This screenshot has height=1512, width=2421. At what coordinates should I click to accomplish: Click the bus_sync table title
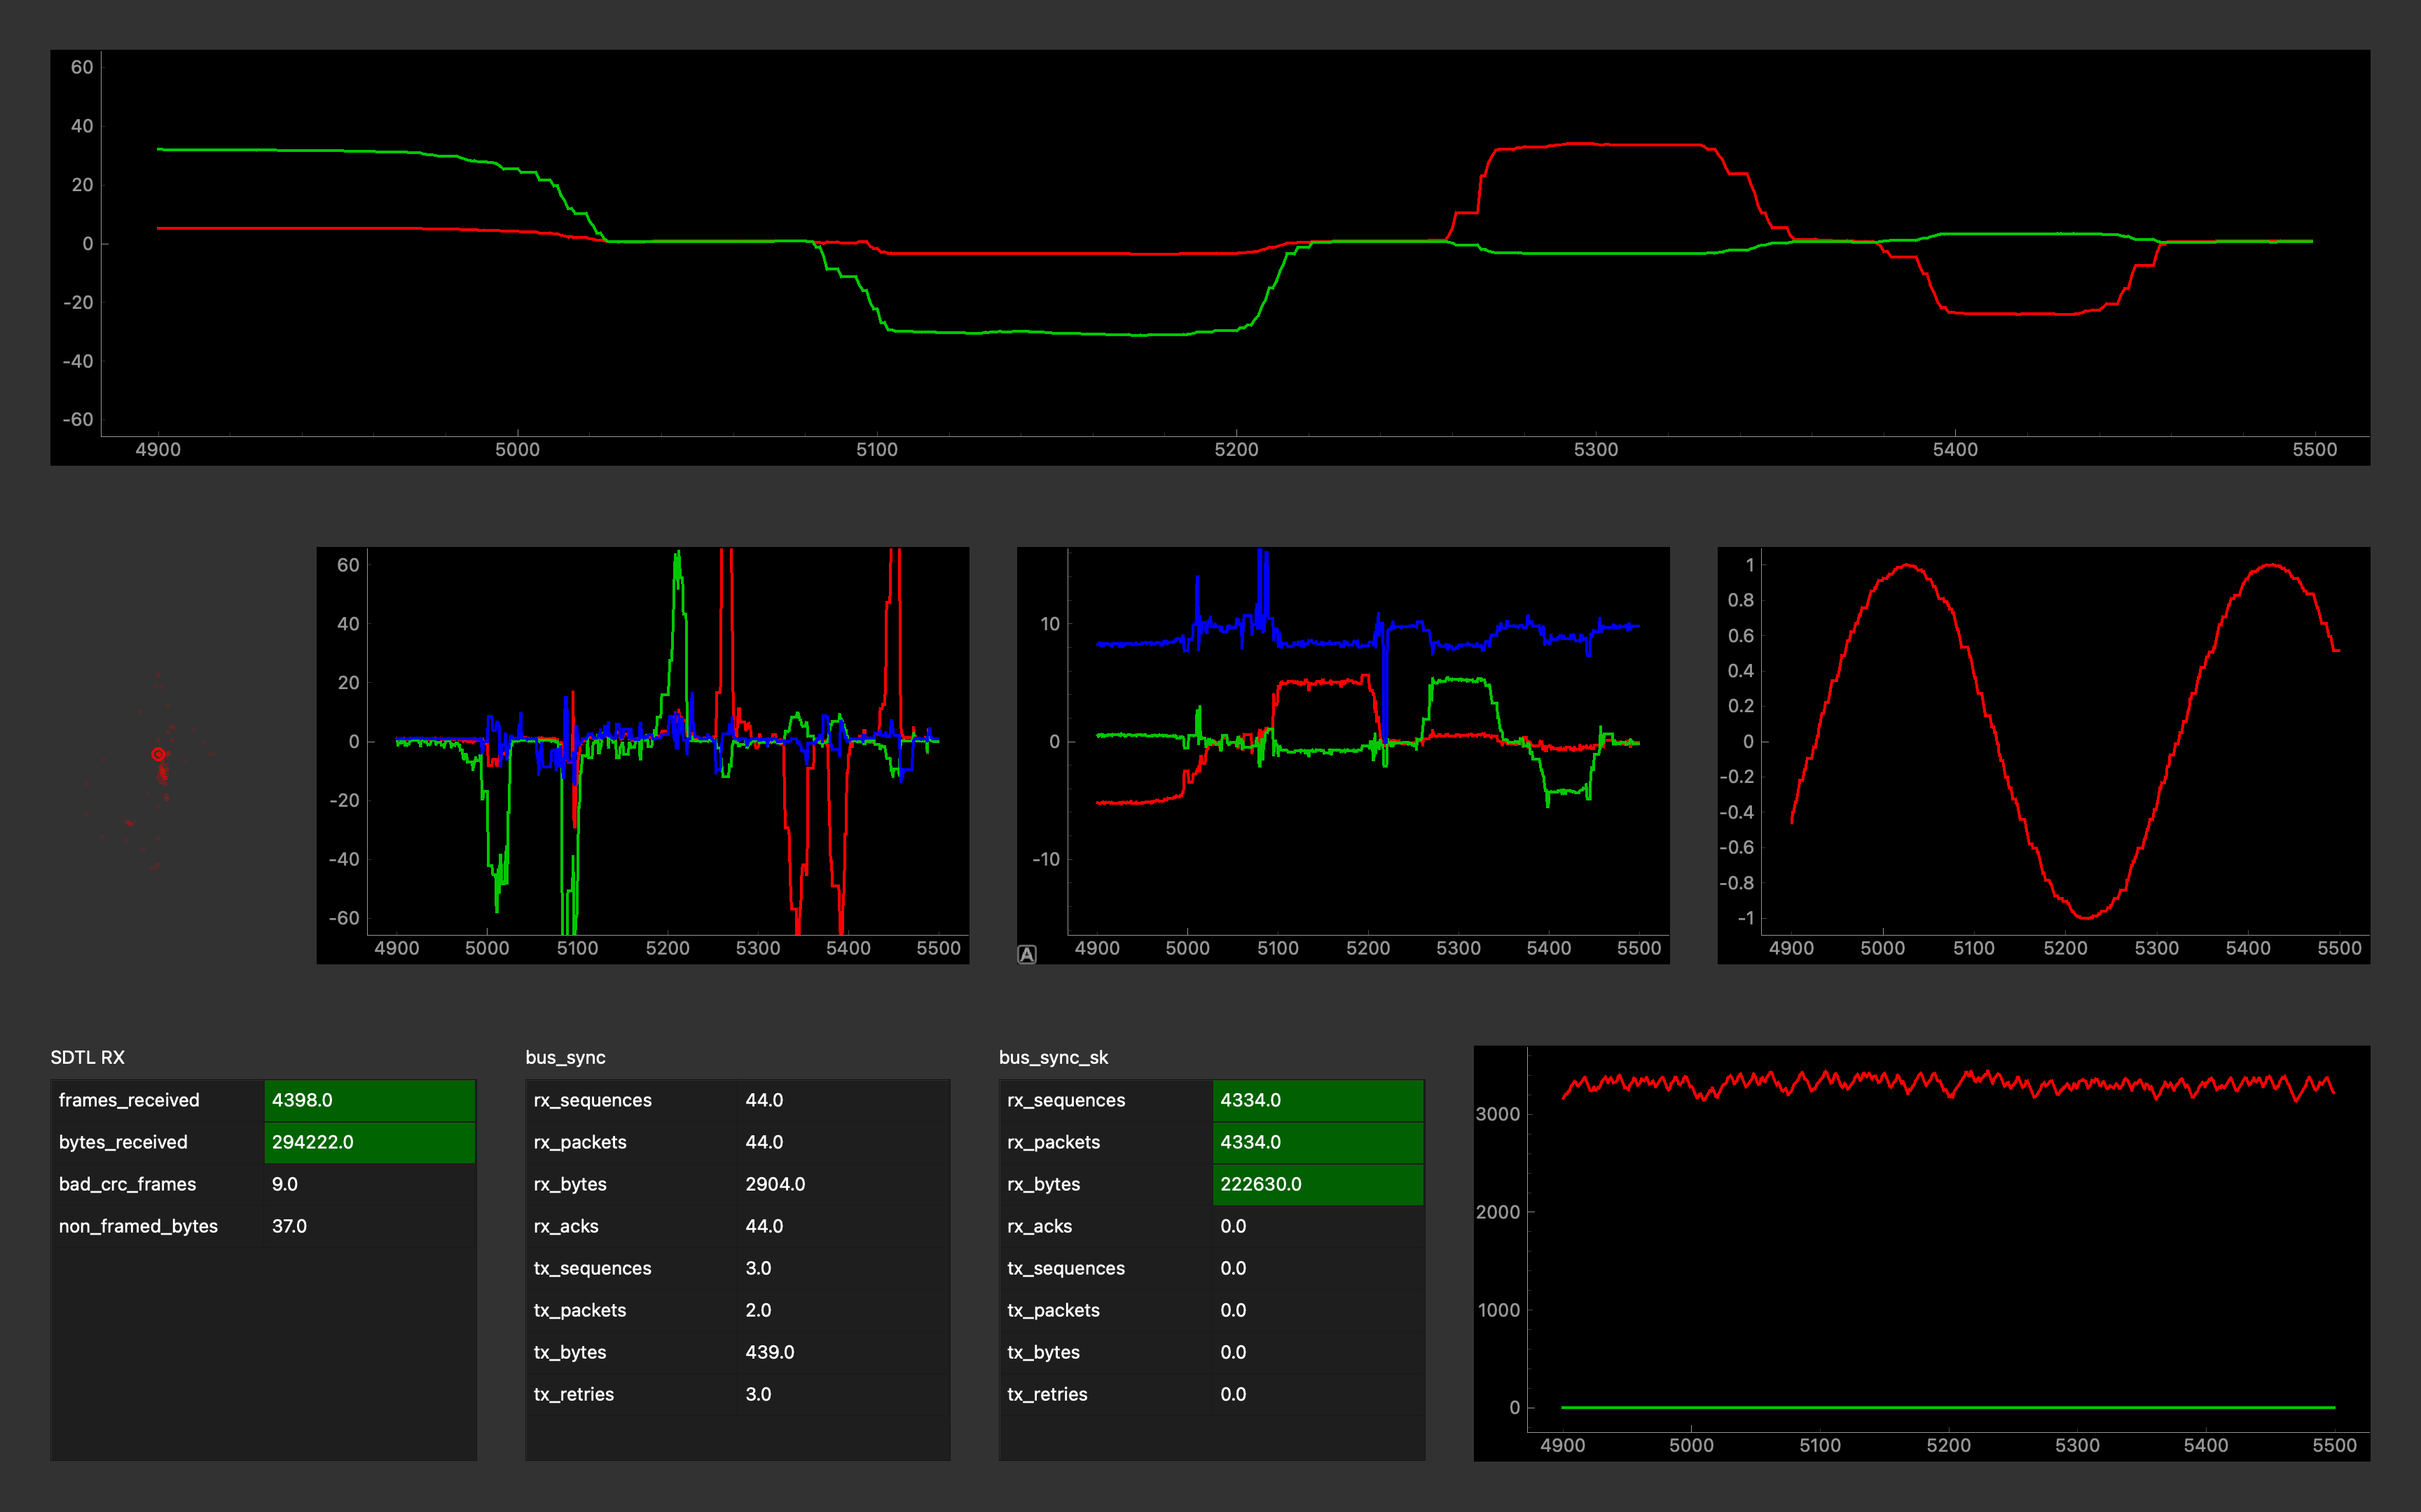[565, 1057]
